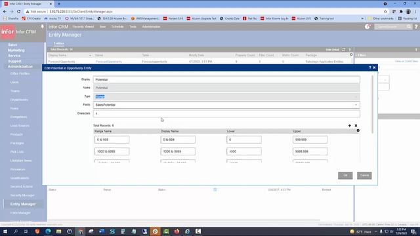
Task: Click the Hide Detail link
Action: point(333,50)
